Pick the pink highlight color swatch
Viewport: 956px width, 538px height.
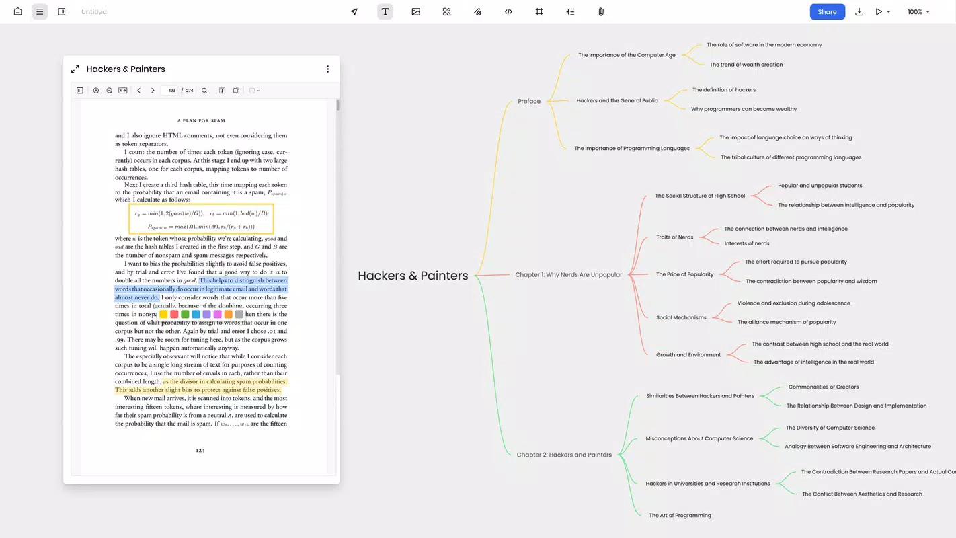tap(217, 314)
